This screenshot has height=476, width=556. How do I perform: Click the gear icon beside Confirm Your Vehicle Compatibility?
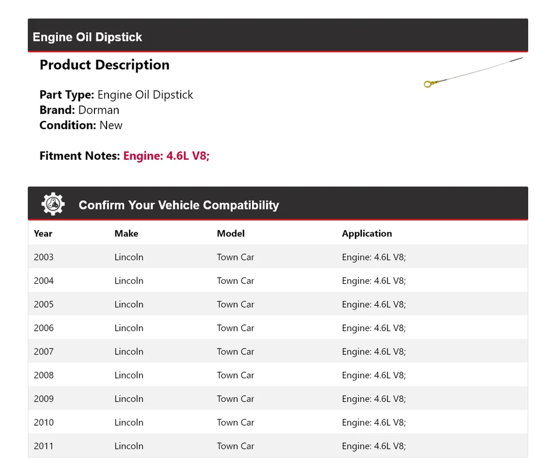point(53,204)
